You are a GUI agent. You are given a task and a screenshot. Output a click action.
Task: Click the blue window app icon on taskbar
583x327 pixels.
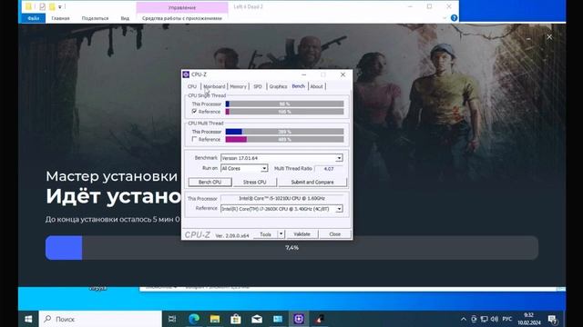pos(278,319)
